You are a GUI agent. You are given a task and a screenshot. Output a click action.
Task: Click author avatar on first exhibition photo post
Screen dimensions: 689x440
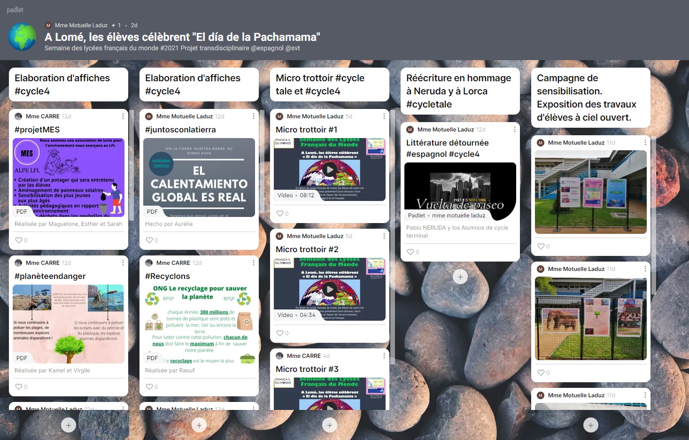(x=541, y=143)
